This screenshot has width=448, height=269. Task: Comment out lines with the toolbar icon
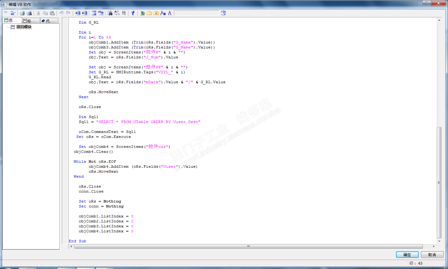tap(94, 13)
